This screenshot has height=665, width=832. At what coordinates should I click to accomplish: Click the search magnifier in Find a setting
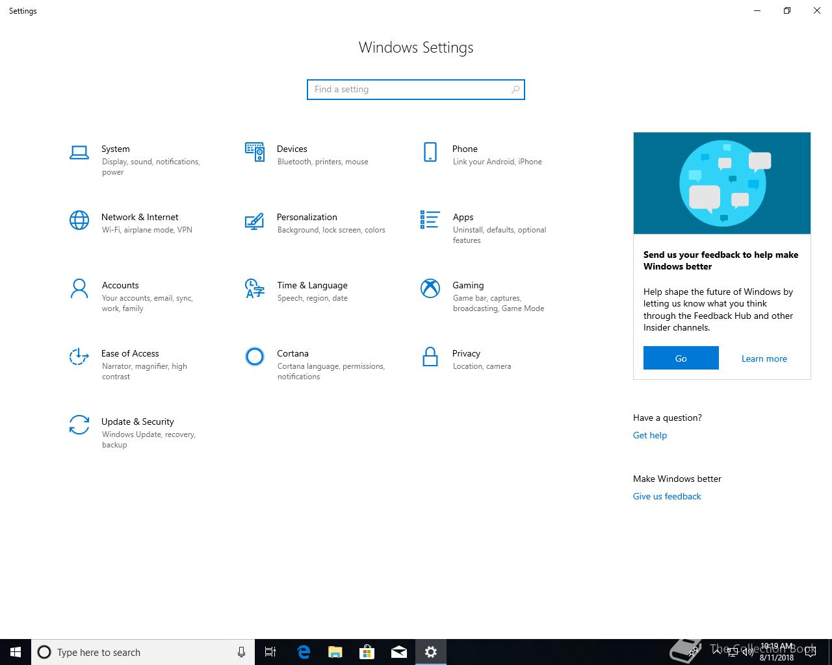pos(515,90)
